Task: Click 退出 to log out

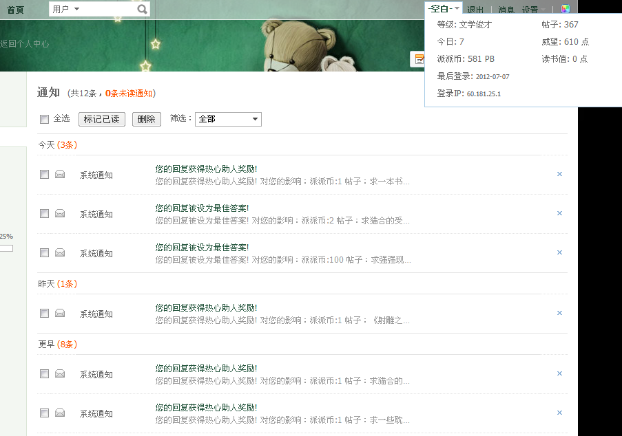Action: click(475, 10)
